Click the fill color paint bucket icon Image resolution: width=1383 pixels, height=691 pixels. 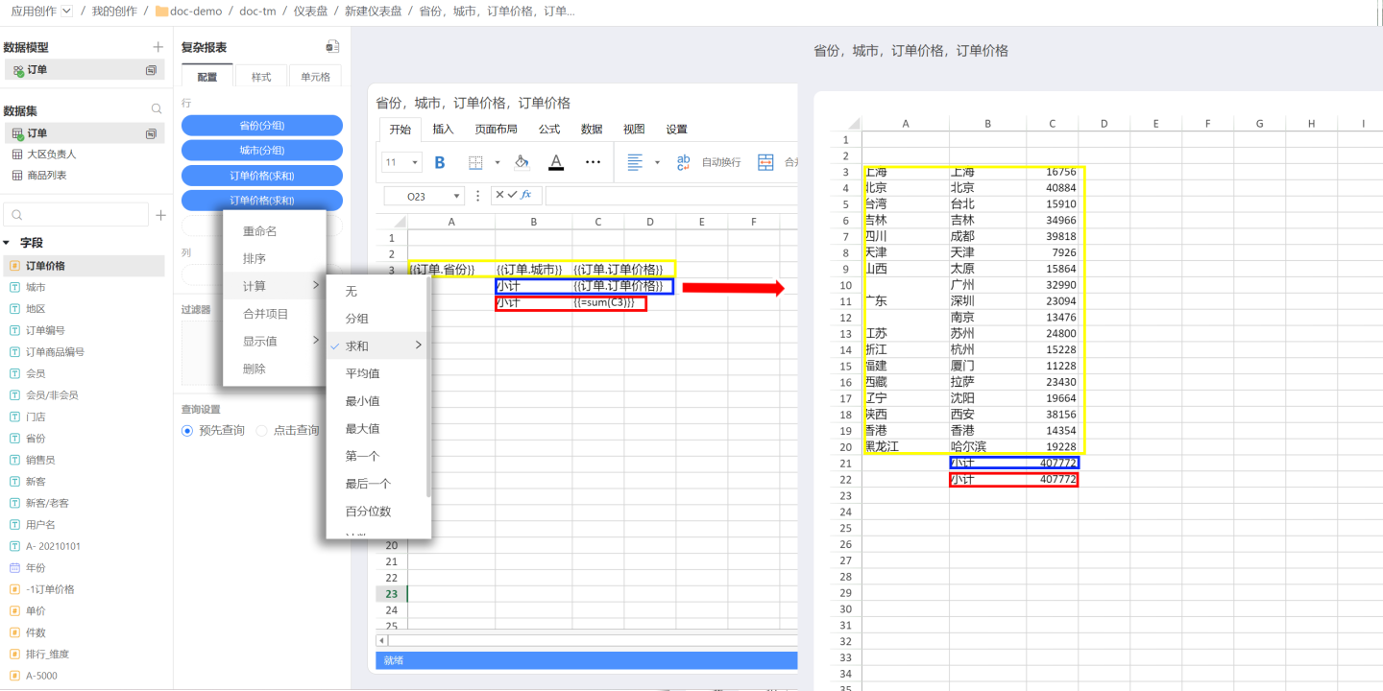pos(522,162)
